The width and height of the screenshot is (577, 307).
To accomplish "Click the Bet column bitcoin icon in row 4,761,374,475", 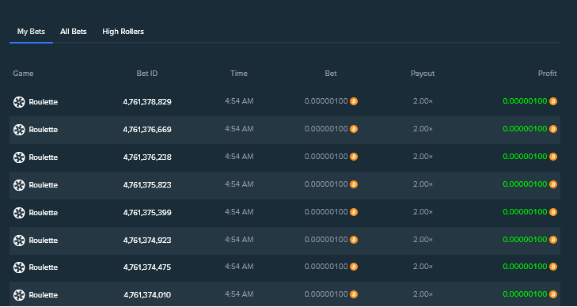I will click(x=354, y=267).
